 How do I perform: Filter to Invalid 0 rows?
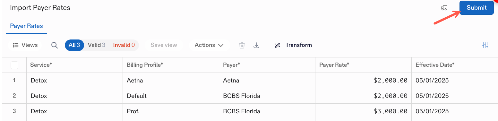[x=124, y=45]
